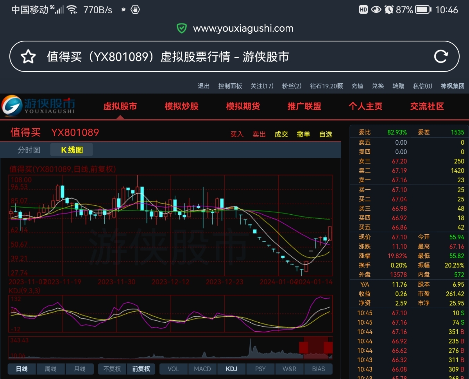Tap the page title in address bar

pos(168,57)
